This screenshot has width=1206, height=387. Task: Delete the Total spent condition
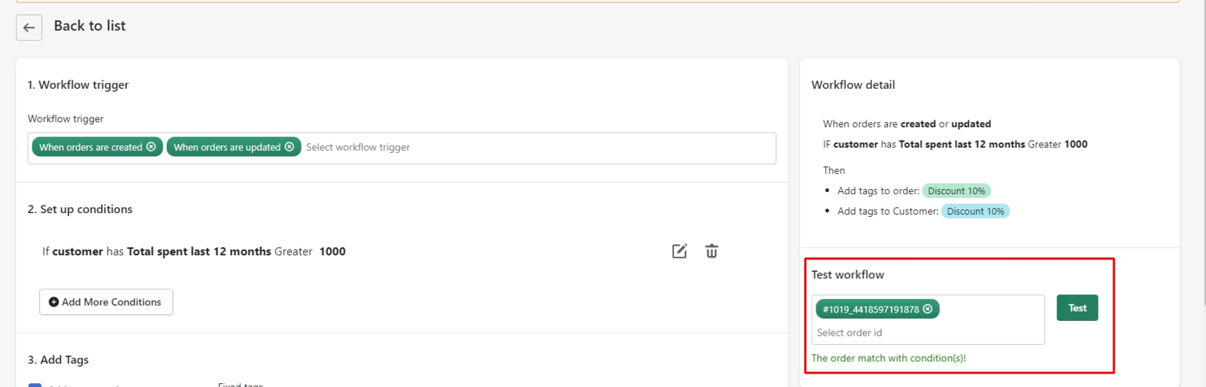tap(712, 251)
